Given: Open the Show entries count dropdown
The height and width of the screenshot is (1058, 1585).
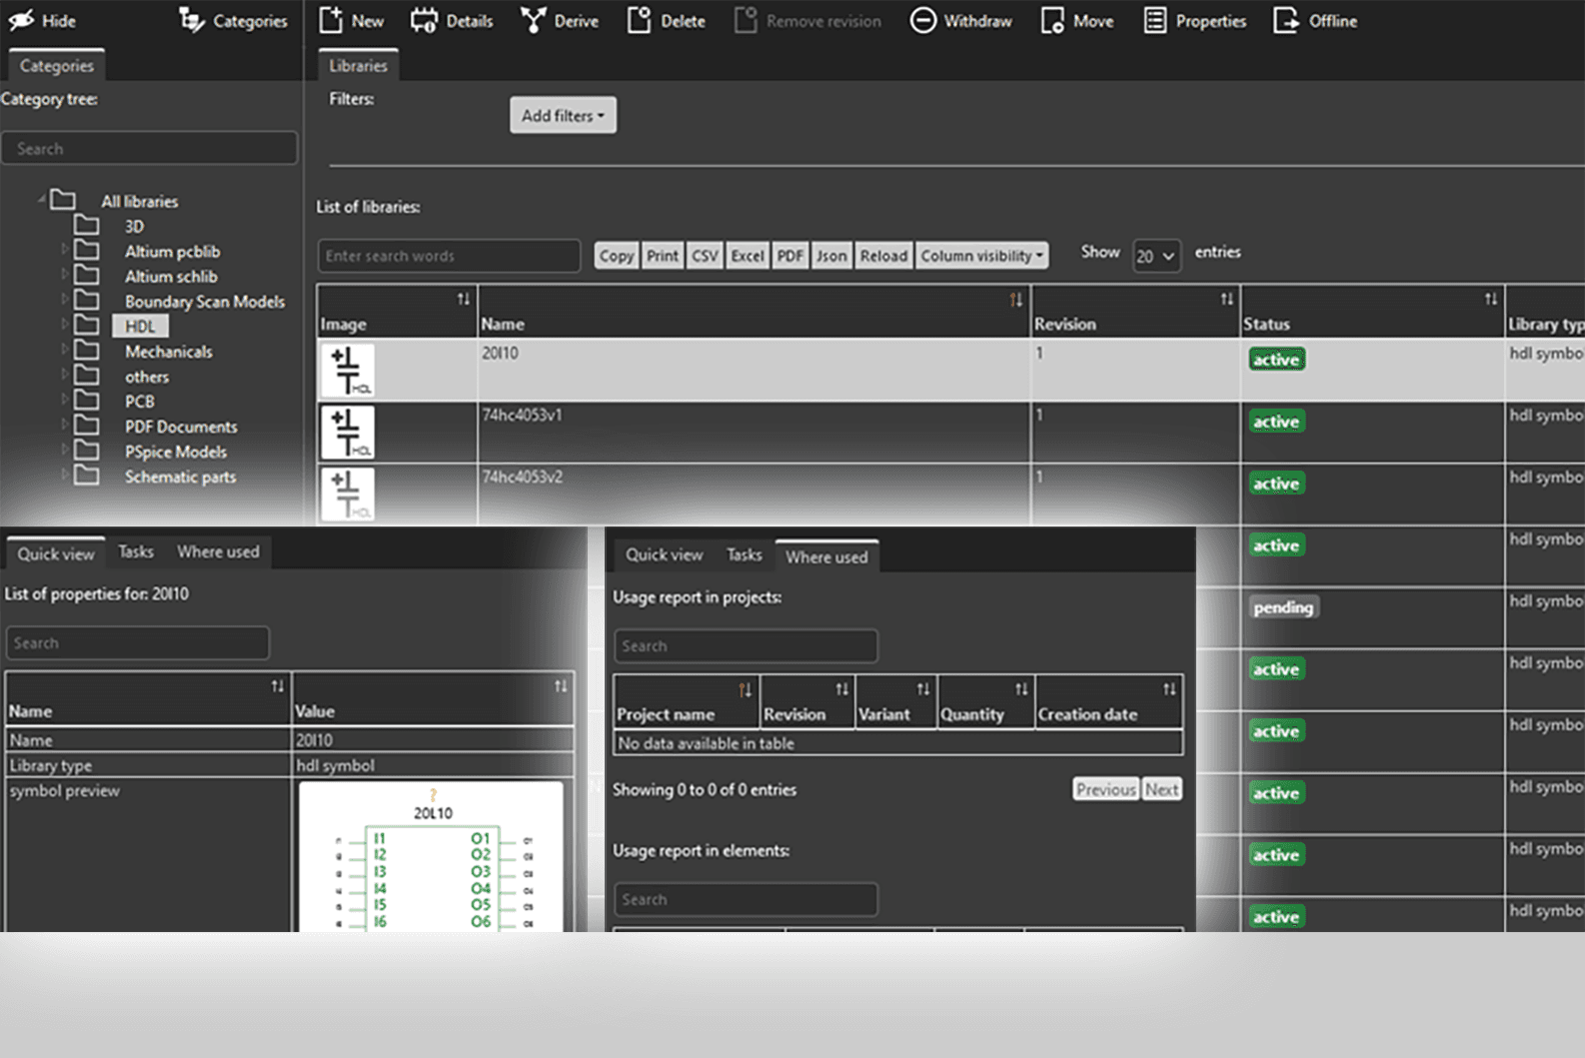Looking at the screenshot, I should click(1155, 256).
